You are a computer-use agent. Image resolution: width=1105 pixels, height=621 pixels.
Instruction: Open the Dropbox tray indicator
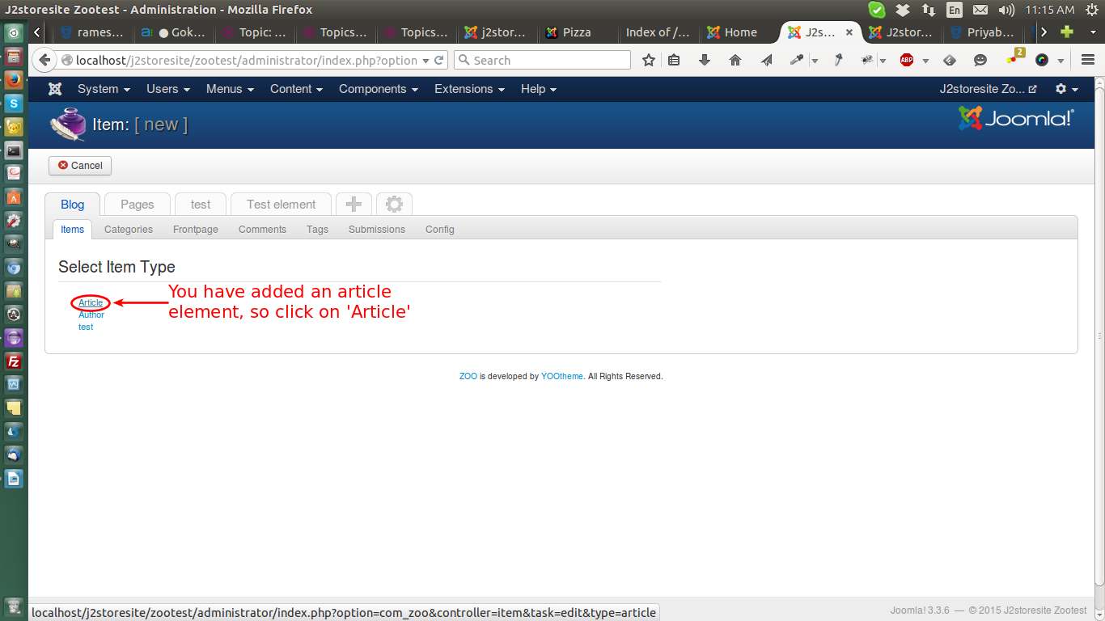coord(903,10)
